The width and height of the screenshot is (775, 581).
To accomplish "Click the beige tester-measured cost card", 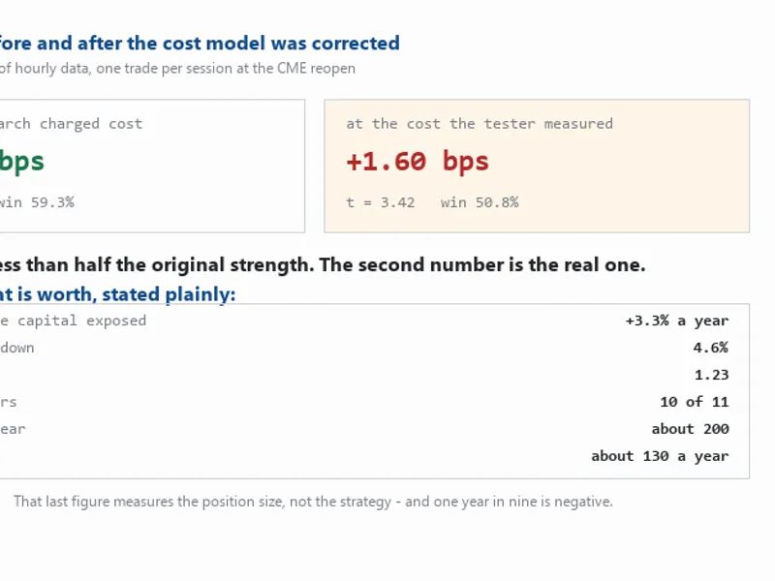I will [537, 166].
